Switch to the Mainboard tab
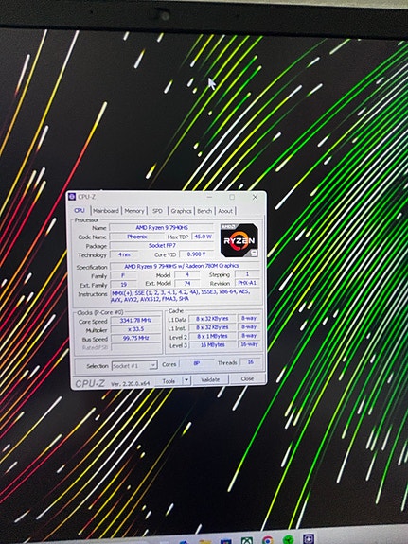Screen dimensions: 408x544 coord(106,211)
